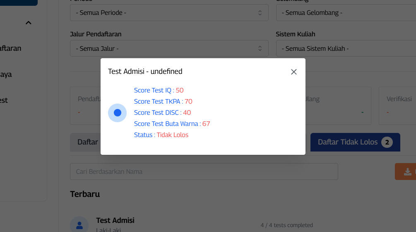Open the Semua Gelombang dropdown
The height and width of the screenshot is (232, 416).
346,13
